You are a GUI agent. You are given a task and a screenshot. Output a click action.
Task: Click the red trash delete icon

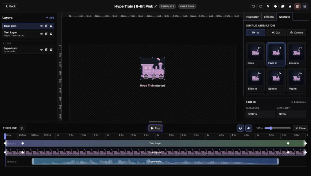(x=297, y=6)
